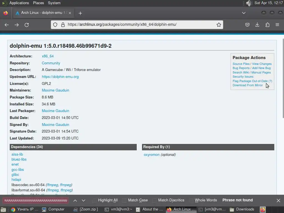284x213 pixels.
Task: List all tabs dropdown arrow
Action: [244, 13]
